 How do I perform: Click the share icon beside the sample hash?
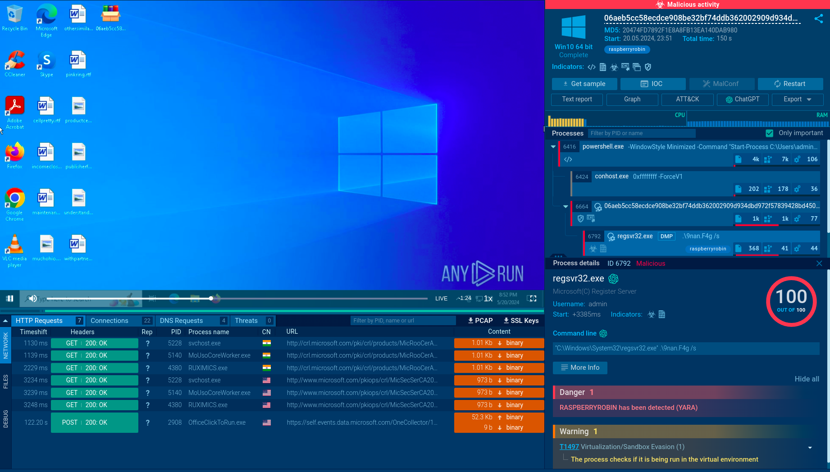(818, 18)
